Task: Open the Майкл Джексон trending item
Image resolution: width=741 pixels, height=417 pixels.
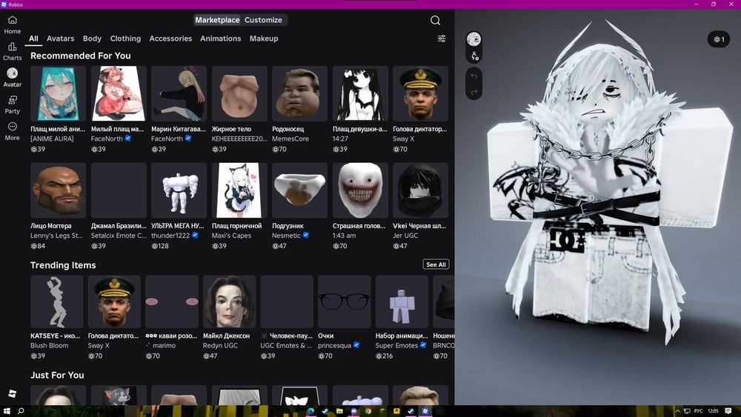Action: pos(229,301)
